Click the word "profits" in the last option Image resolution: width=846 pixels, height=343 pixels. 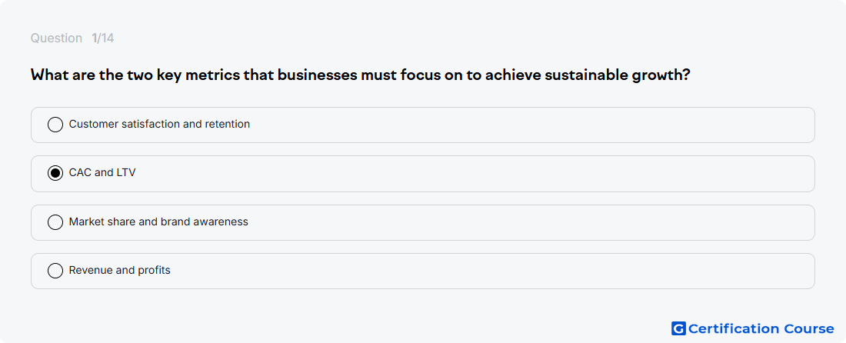tap(155, 270)
